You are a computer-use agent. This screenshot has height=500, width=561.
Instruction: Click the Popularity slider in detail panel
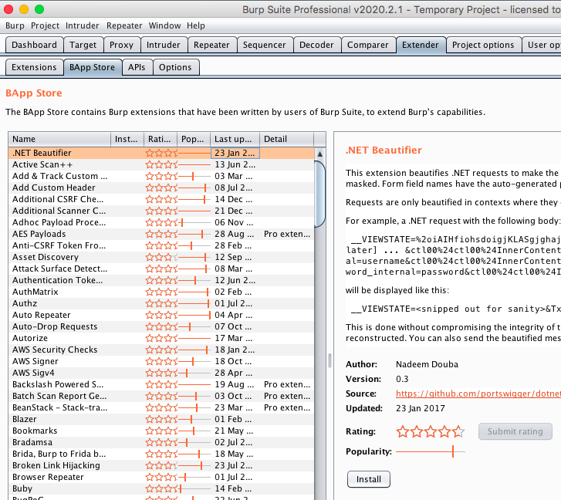pyautogui.click(x=431, y=451)
